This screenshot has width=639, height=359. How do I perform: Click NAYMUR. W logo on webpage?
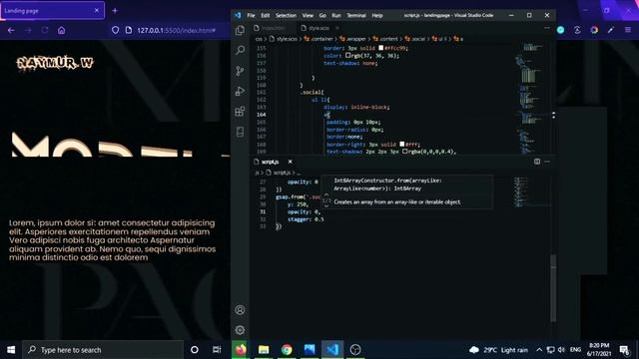[55, 63]
